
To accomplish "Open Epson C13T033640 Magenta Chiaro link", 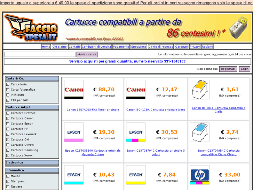I will pos(93,152).
